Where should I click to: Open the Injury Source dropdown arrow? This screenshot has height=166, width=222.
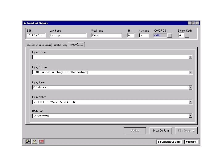pyautogui.click(x=191, y=72)
